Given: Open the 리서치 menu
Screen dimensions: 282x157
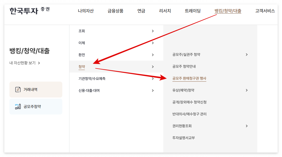Looking at the screenshot, I should pos(165,11).
